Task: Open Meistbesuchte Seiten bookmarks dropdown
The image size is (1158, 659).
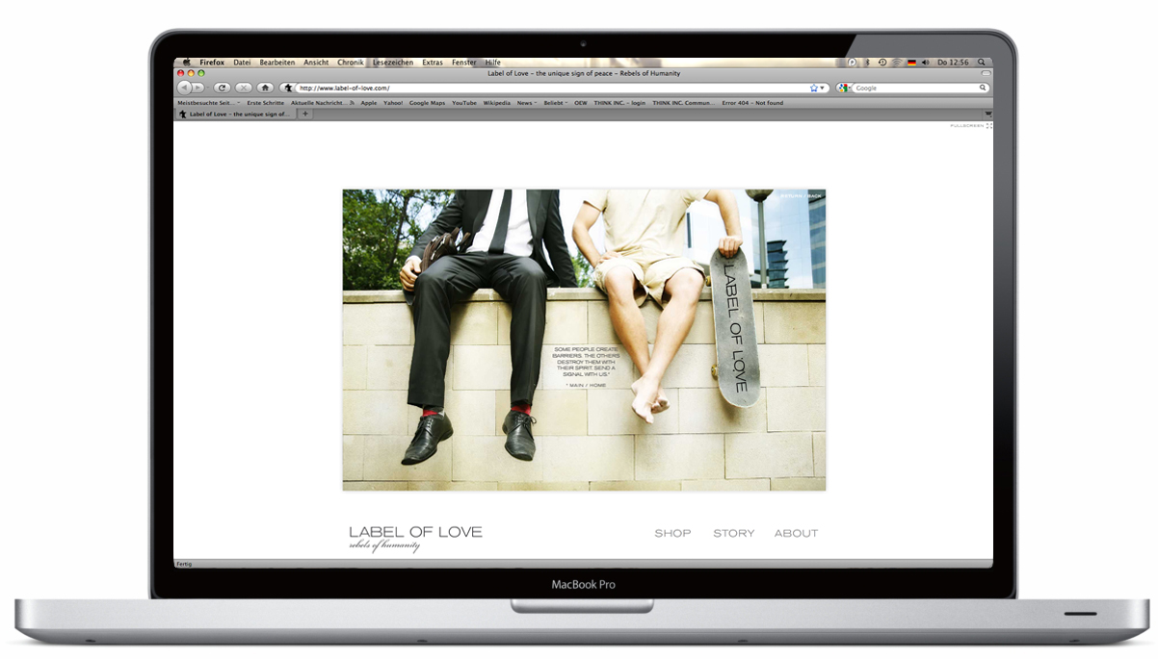Action: pos(209,103)
